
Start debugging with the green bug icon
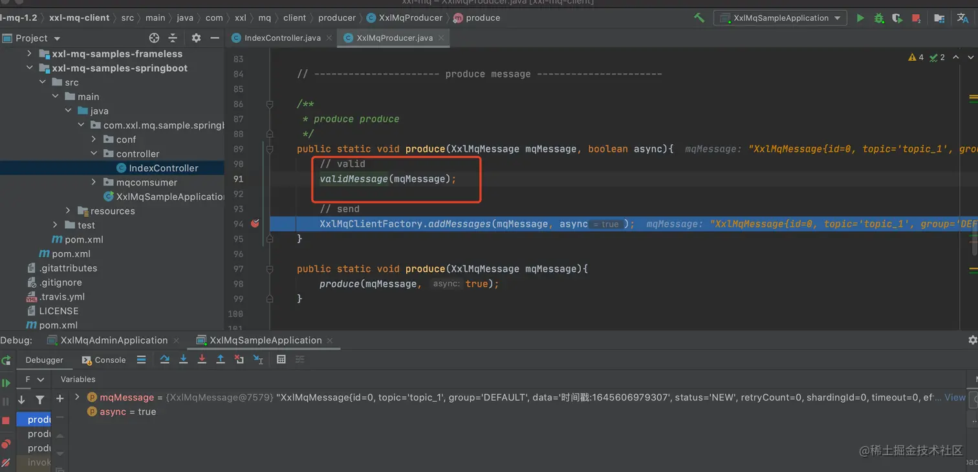[x=878, y=18]
